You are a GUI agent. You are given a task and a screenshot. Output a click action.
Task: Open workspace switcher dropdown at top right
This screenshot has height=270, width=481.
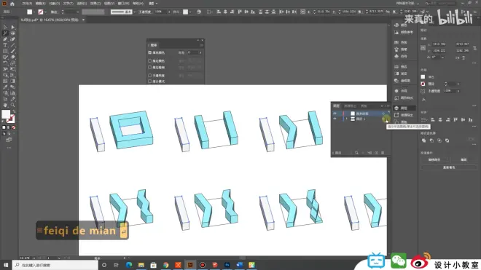[x=418, y=4]
